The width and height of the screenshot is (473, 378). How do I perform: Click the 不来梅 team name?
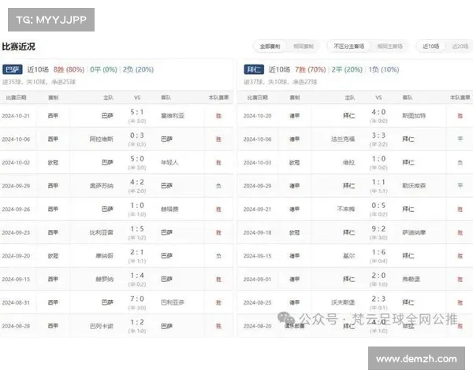click(x=346, y=209)
